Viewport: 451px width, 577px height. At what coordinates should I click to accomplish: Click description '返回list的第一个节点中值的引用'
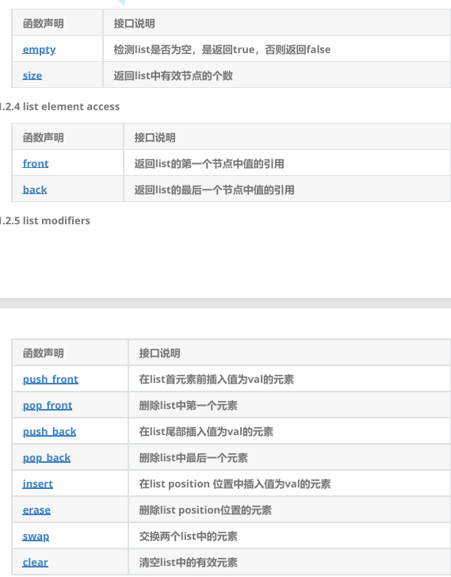click(209, 163)
